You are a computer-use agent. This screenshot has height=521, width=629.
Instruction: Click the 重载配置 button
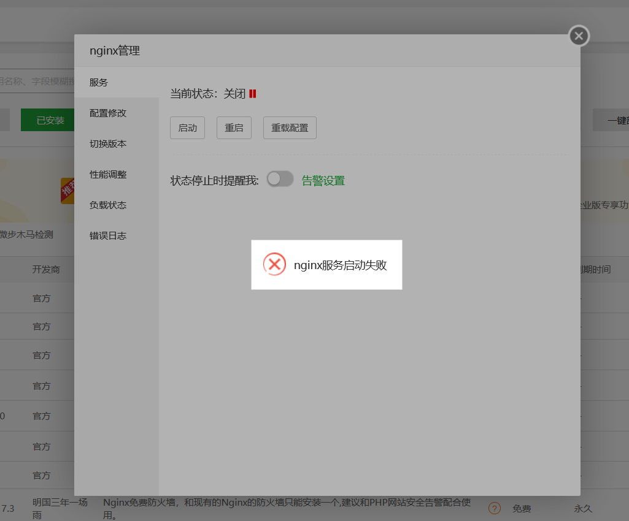(x=290, y=128)
